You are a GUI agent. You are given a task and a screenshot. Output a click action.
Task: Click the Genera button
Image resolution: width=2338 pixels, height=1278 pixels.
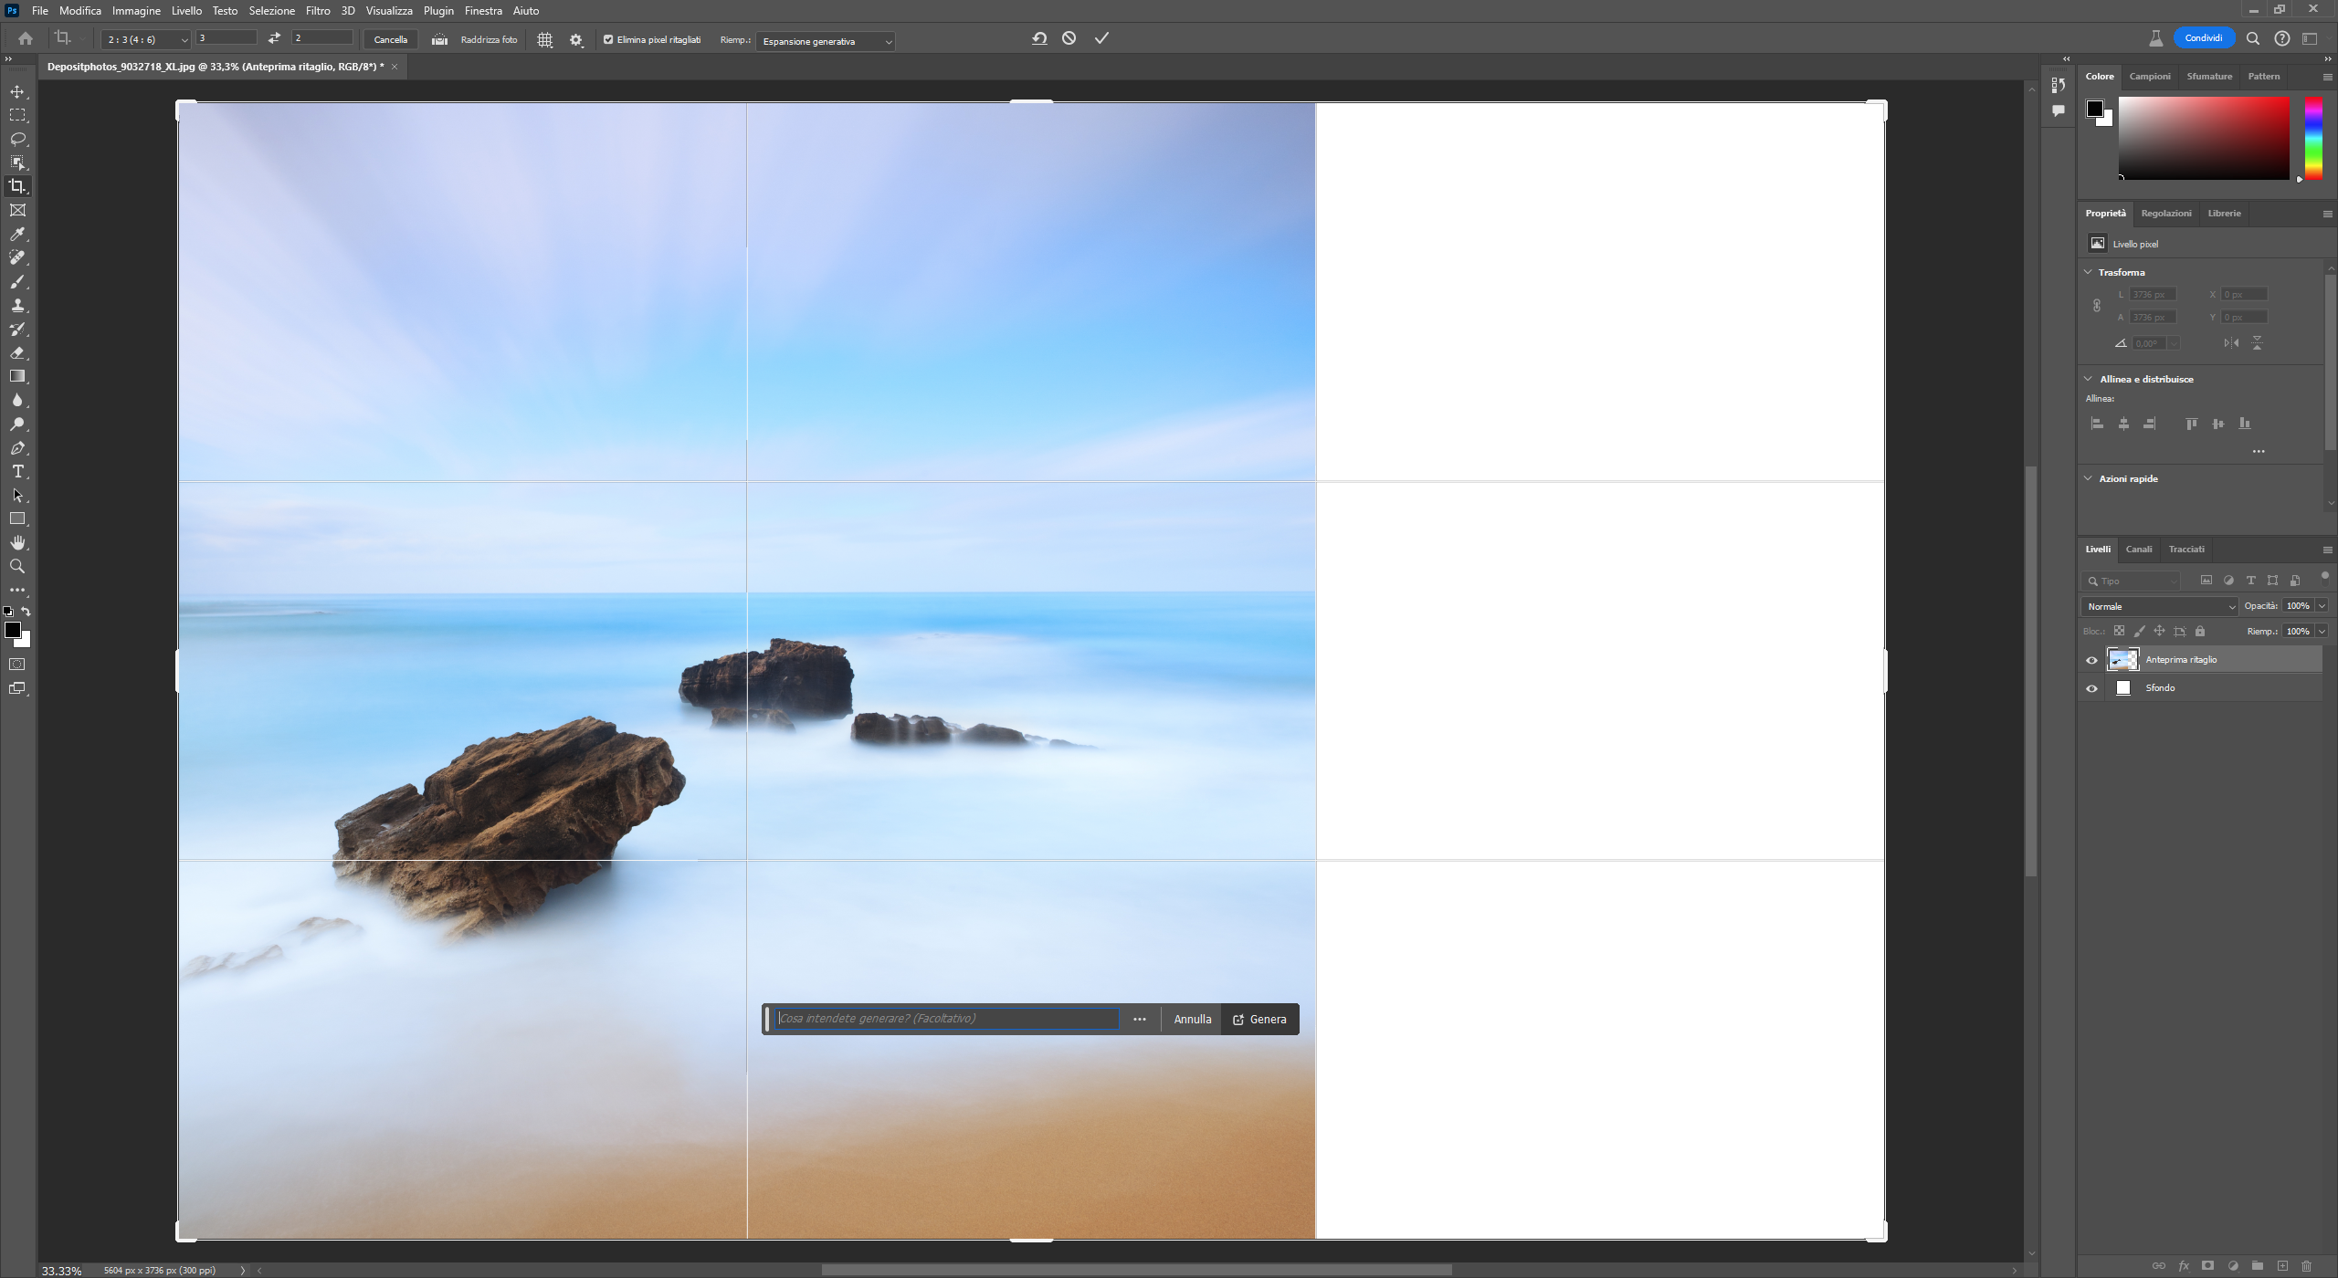point(1259,1020)
